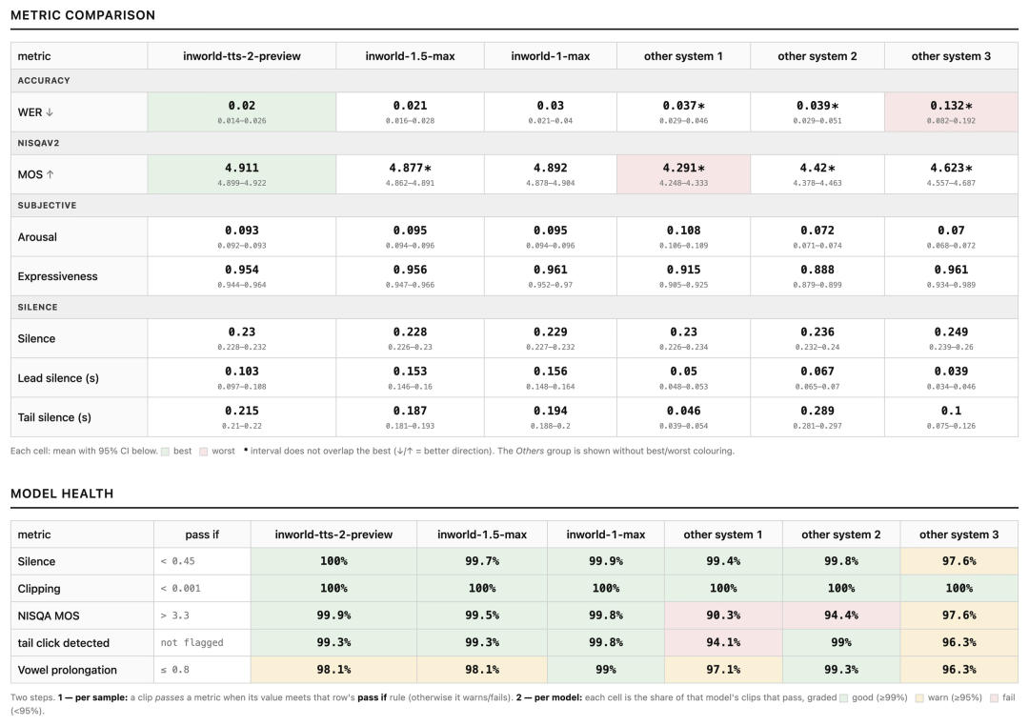Click NISQA MOS 99.9% for inworld-tts-2-preview
The image size is (1029, 726).
pos(333,615)
